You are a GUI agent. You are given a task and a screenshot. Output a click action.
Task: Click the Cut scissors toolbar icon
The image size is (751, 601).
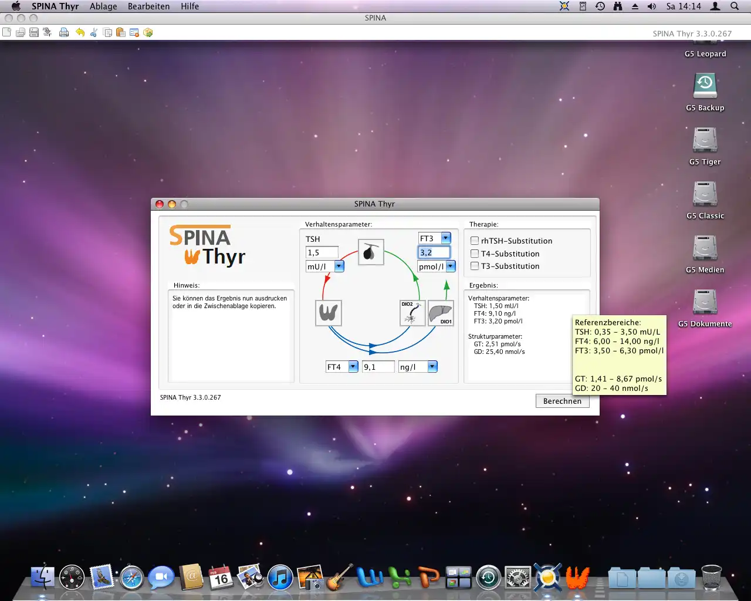coord(94,32)
